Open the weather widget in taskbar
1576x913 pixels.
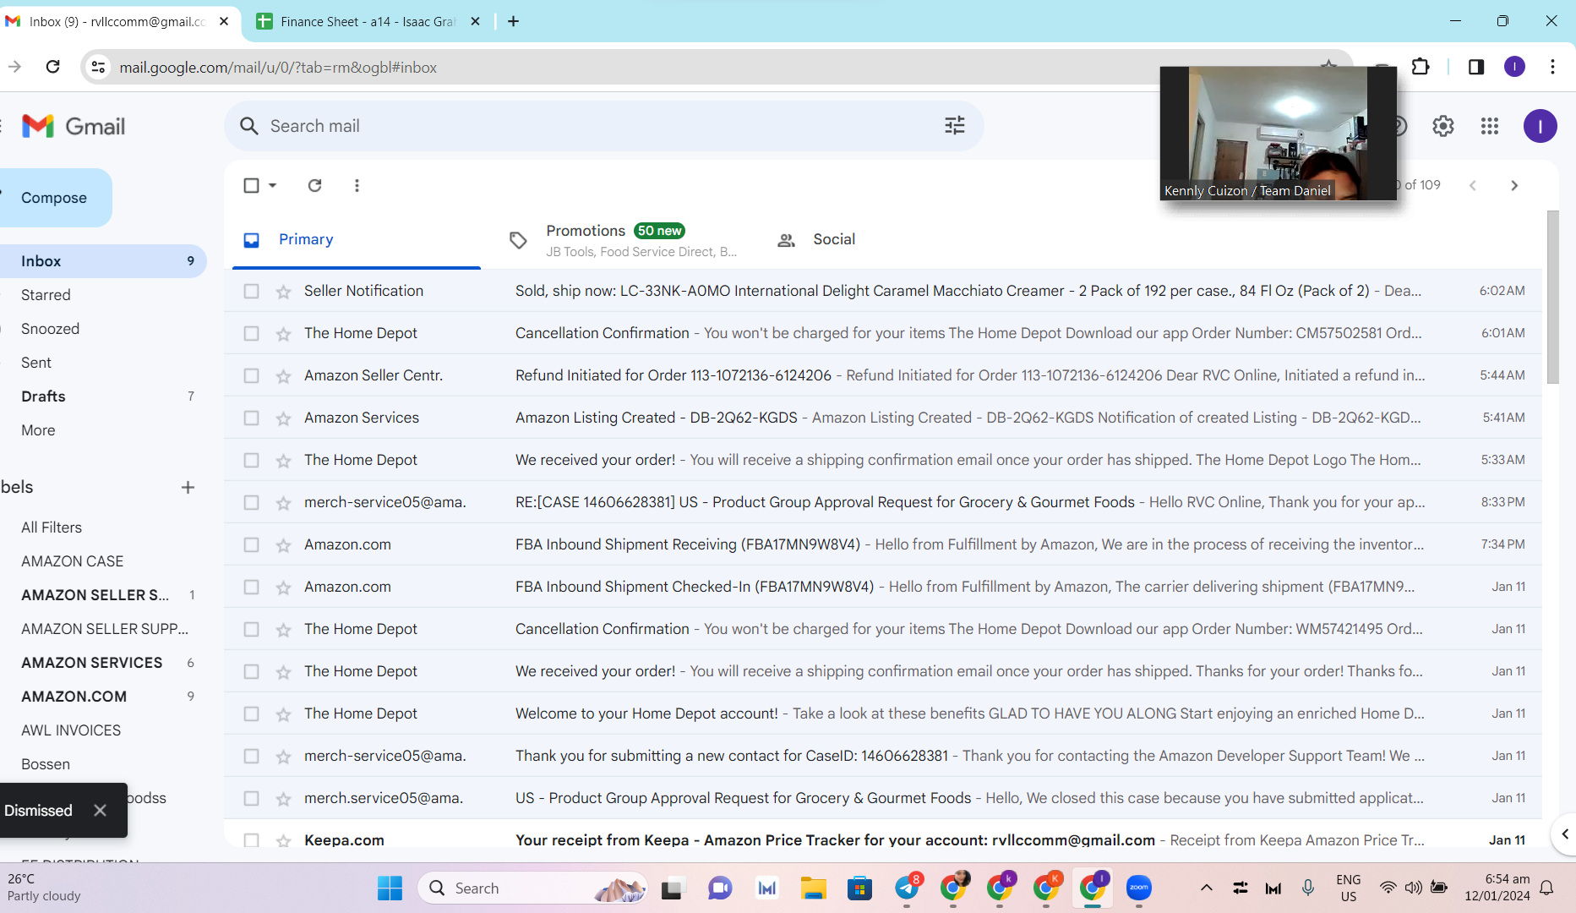44,888
